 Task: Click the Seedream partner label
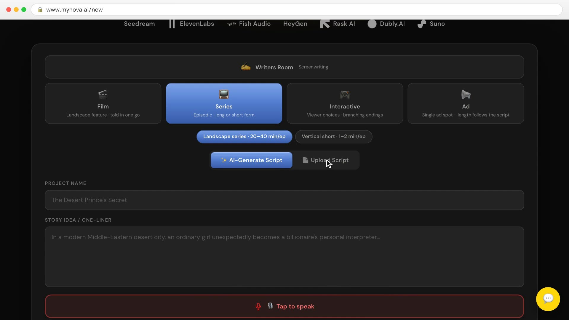(x=139, y=24)
